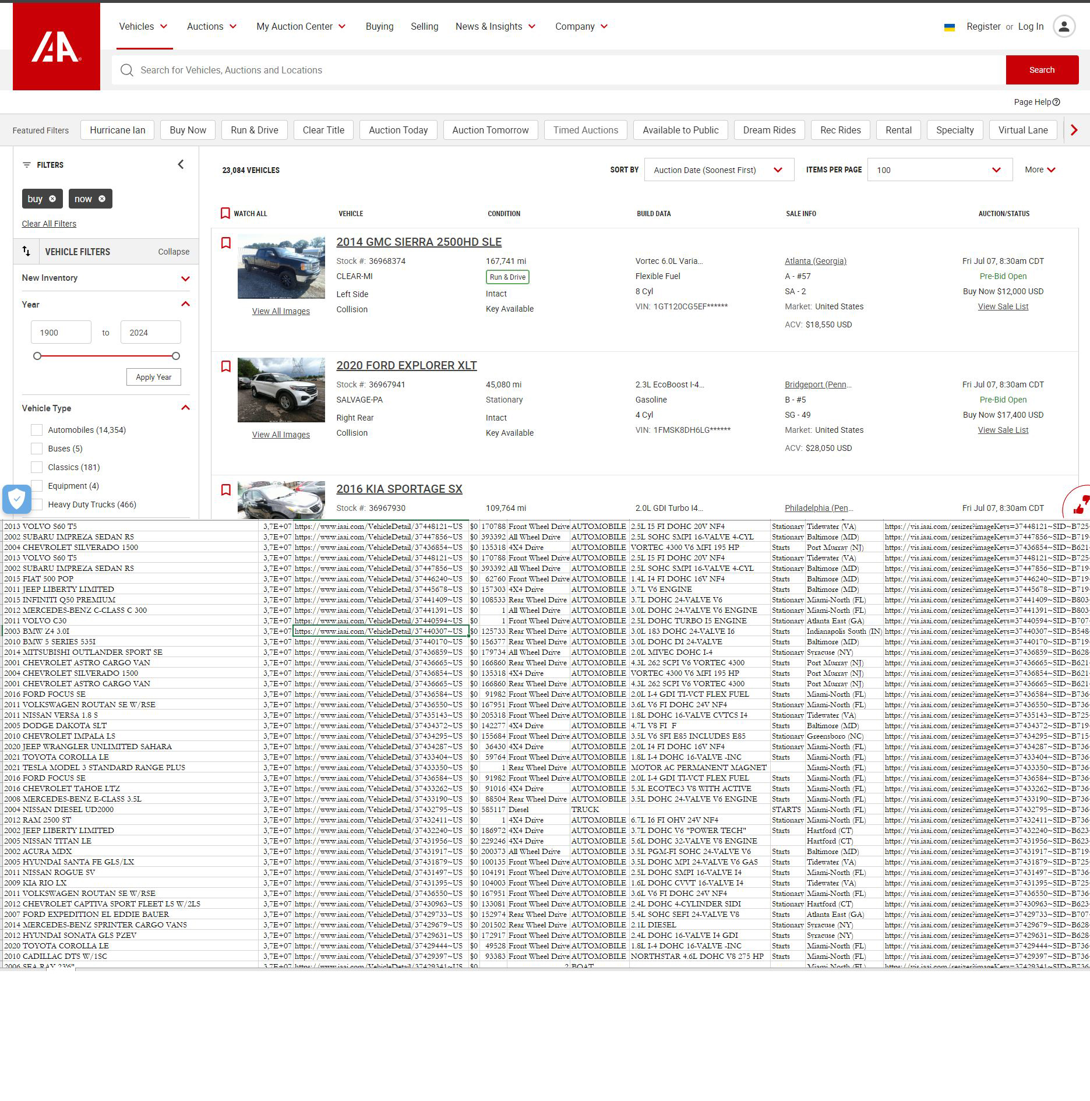Click the red Search button
Screen dimensions: 1090x1101
tap(1042, 70)
